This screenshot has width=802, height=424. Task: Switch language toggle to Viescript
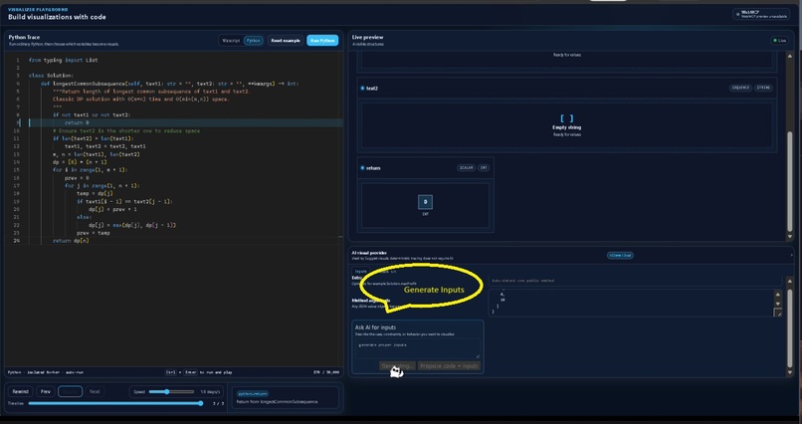pos(231,41)
